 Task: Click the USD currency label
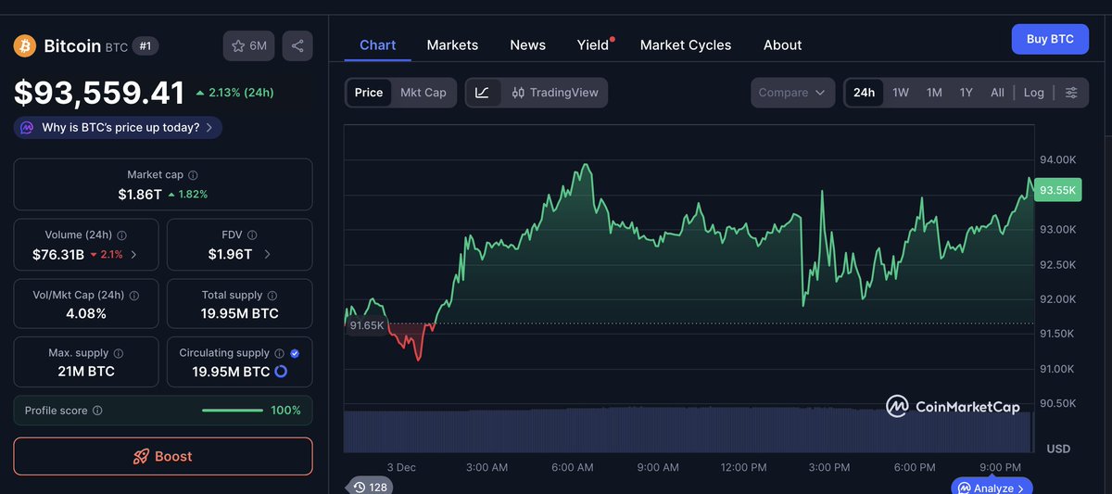coord(1058,449)
